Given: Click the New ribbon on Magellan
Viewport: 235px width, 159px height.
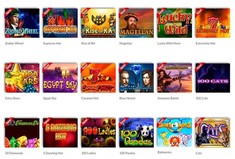Looking at the screenshot, I should (x=123, y=11).
